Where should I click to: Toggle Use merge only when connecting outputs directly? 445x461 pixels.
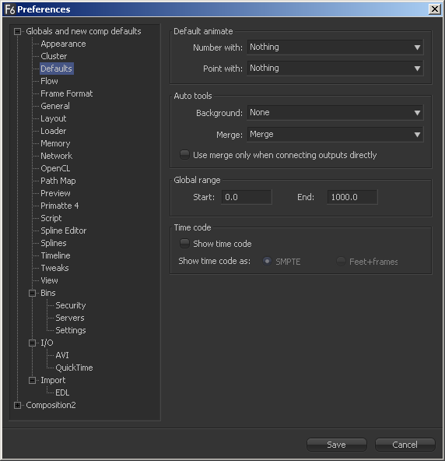[x=184, y=155]
